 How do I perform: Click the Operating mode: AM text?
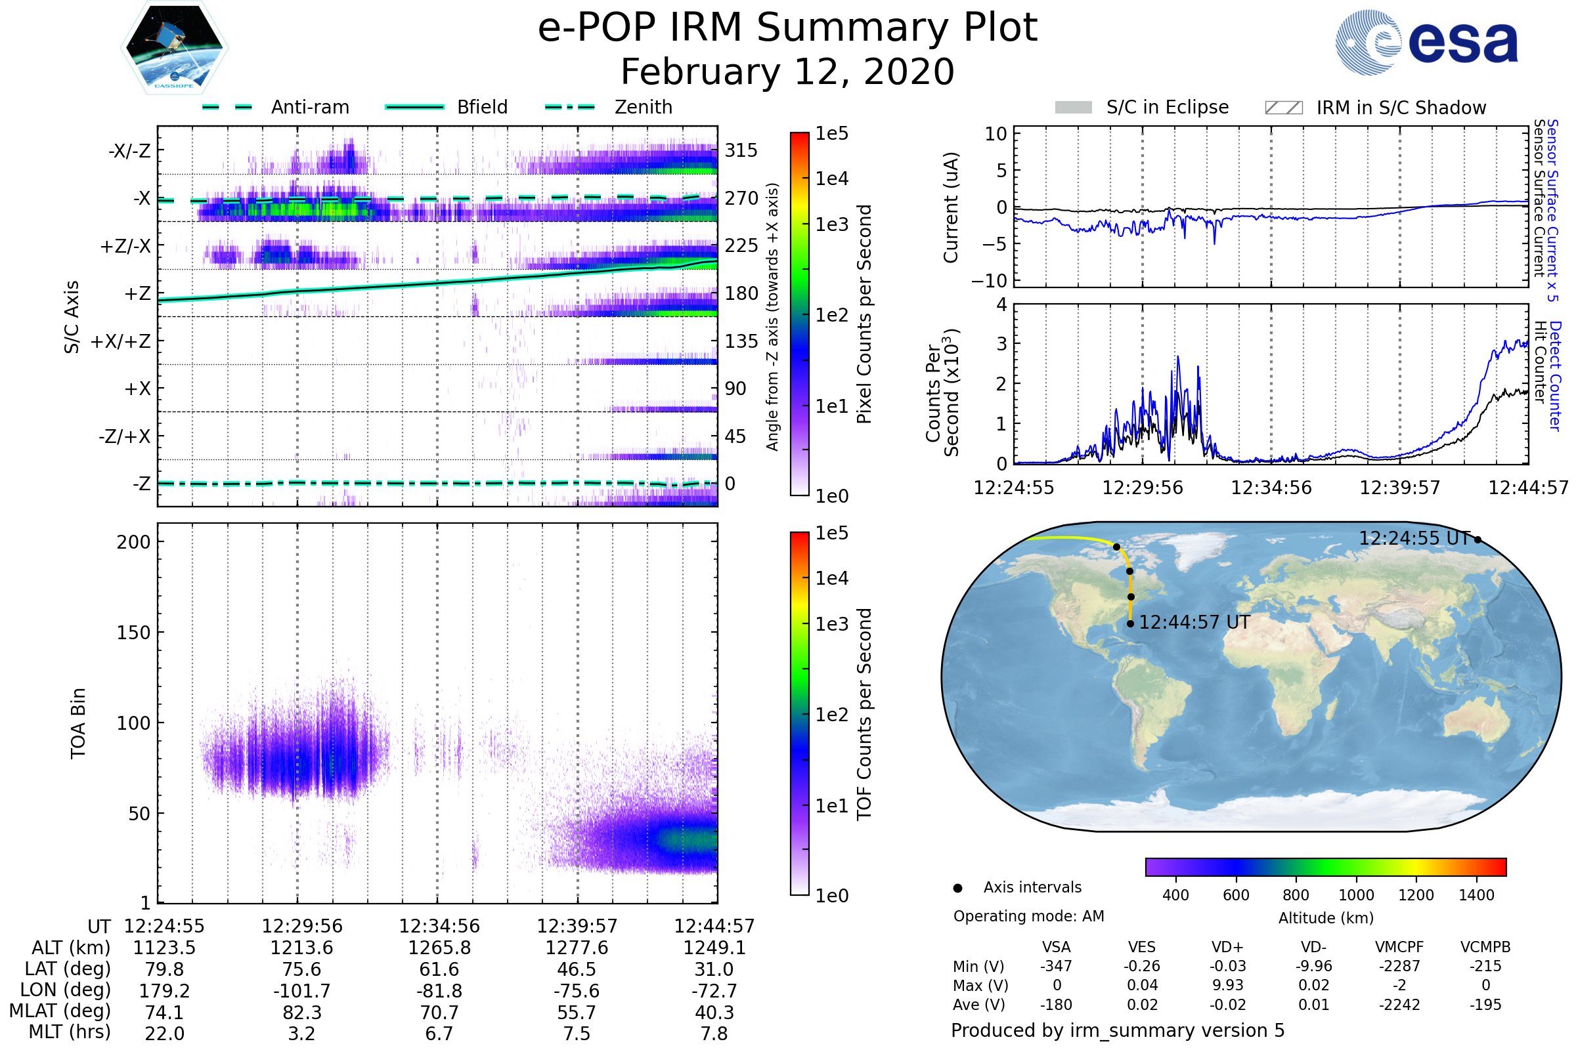(1028, 916)
